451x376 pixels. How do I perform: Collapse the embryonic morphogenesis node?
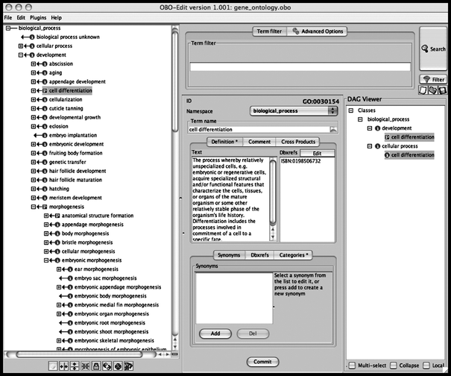(x=46, y=260)
